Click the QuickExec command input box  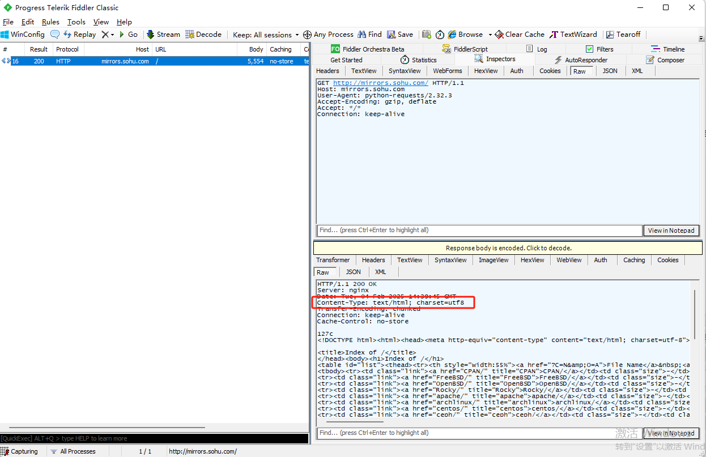(x=154, y=438)
